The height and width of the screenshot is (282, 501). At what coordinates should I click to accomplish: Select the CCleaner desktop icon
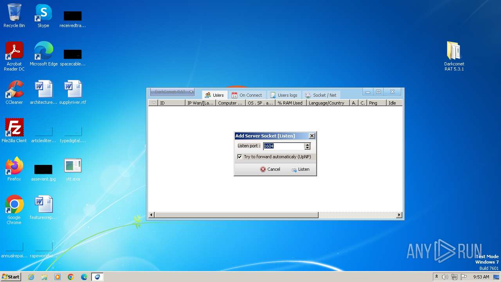14,92
